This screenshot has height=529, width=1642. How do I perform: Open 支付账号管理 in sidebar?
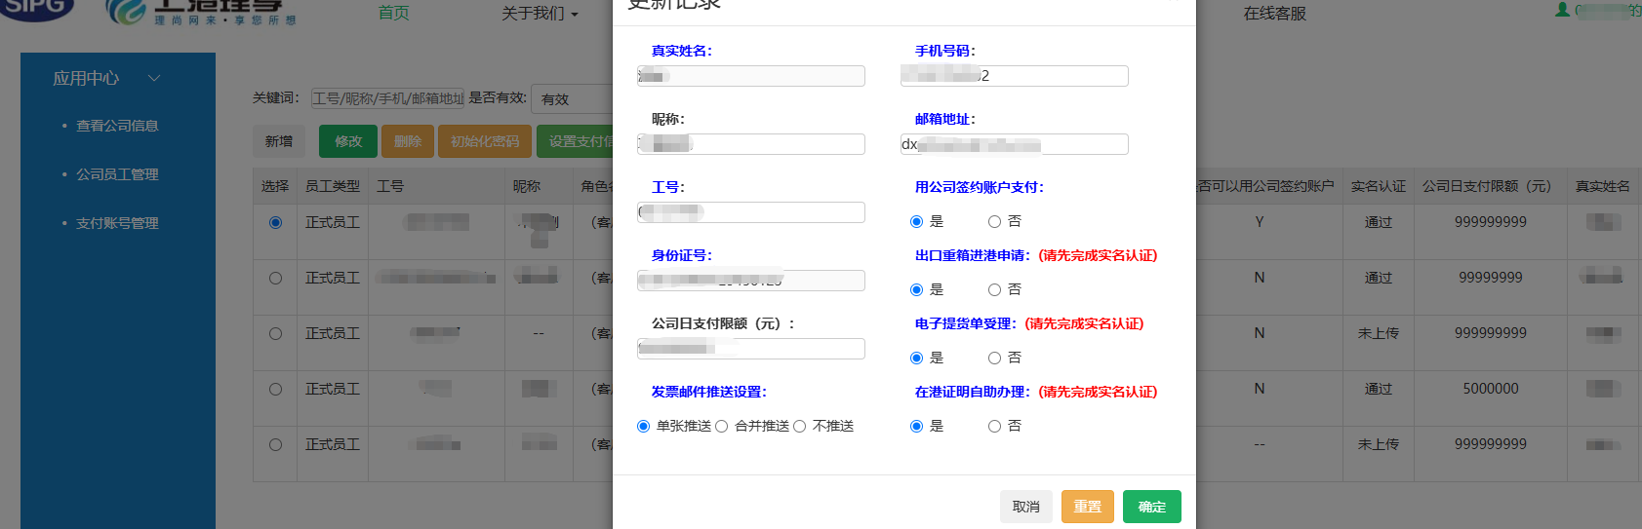117,223
